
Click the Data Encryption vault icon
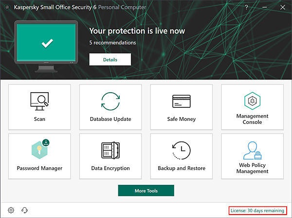110,150
